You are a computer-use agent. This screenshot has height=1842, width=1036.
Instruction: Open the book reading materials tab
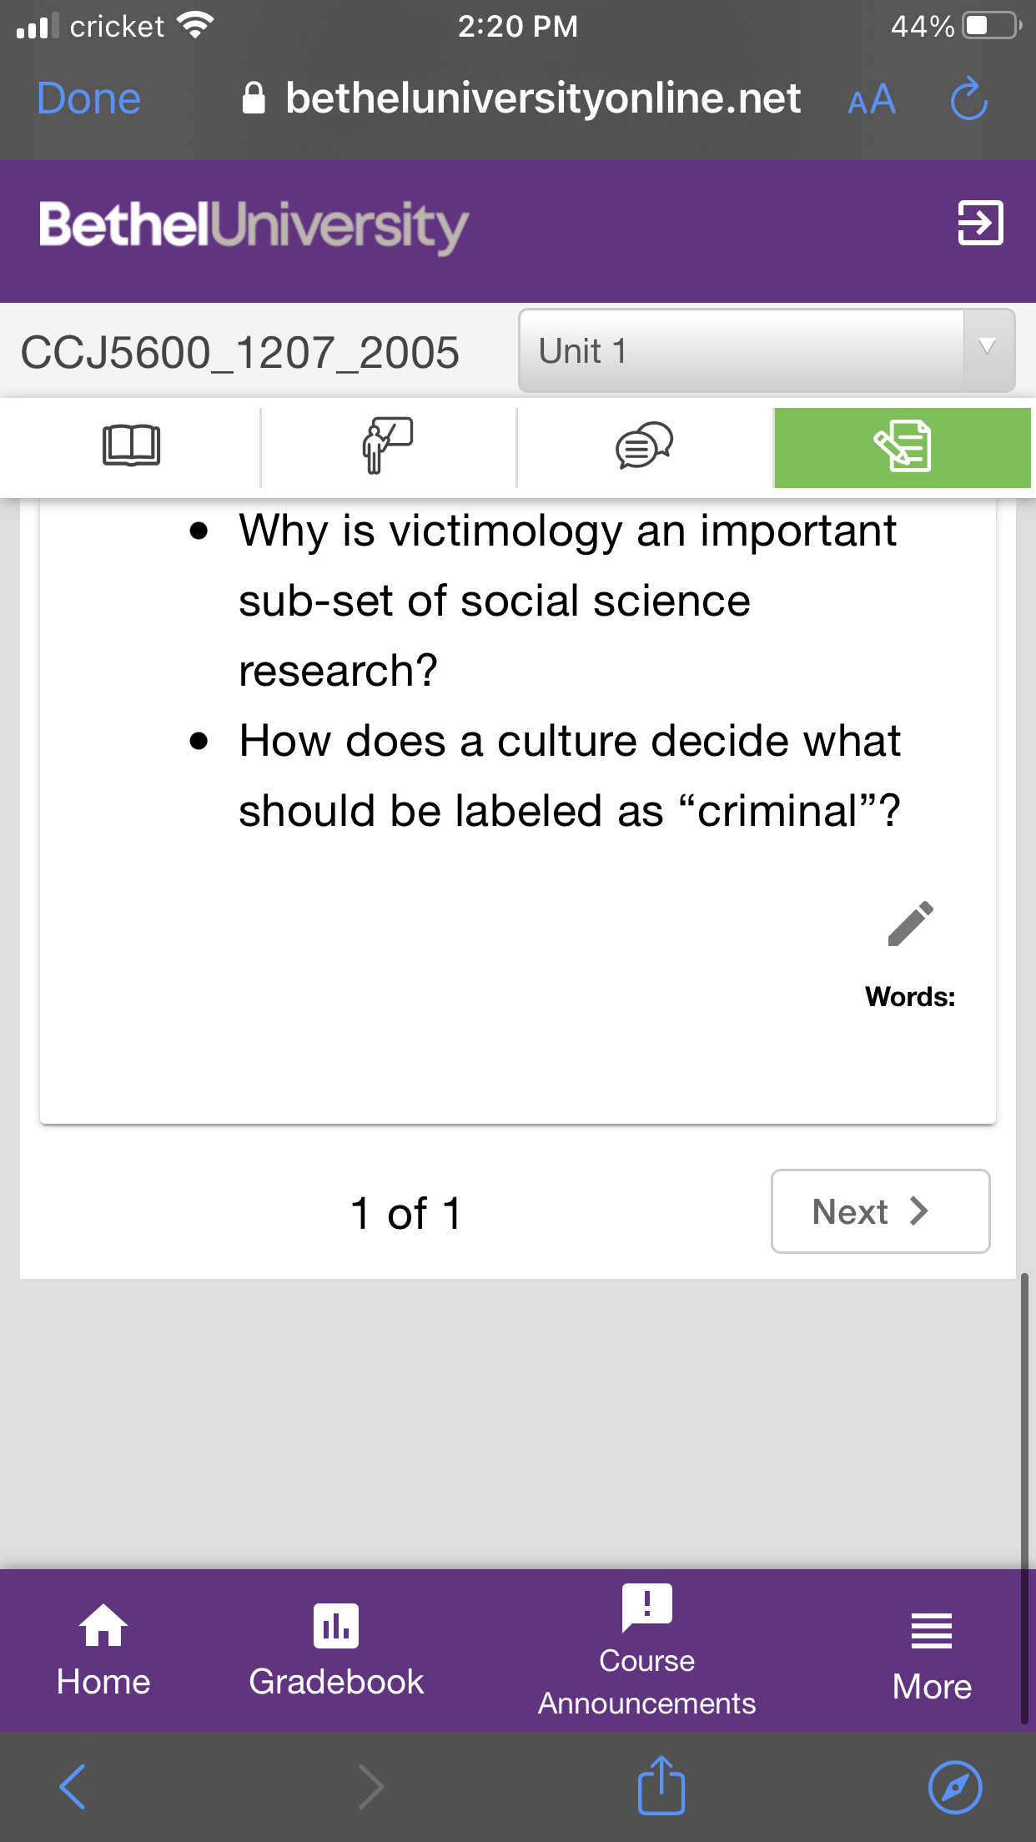click(x=131, y=446)
